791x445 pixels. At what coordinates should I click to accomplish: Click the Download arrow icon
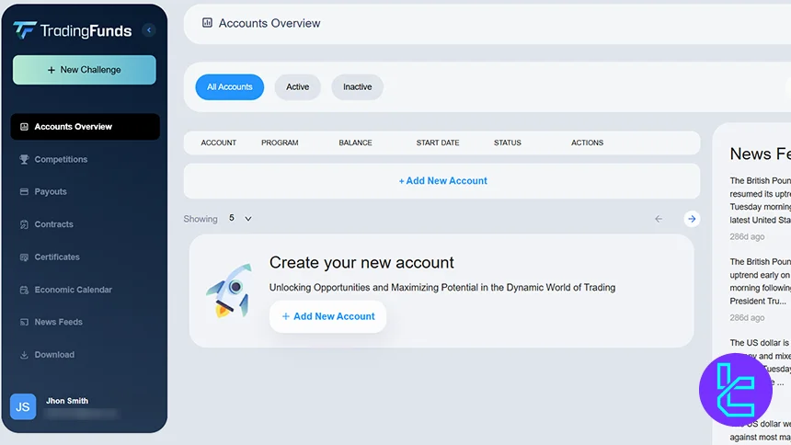(x=24, y=355)
